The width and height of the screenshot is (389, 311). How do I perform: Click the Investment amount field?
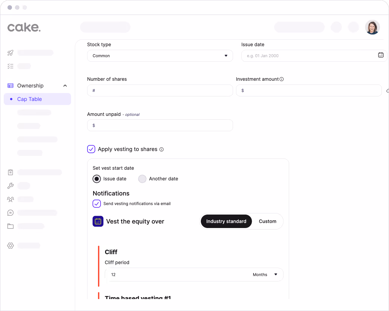309,90
